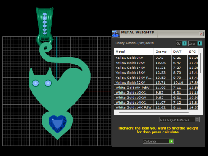Click the Metal Weights flask icon
This screenshot has width=208, height=156.
tap(116, 34)
